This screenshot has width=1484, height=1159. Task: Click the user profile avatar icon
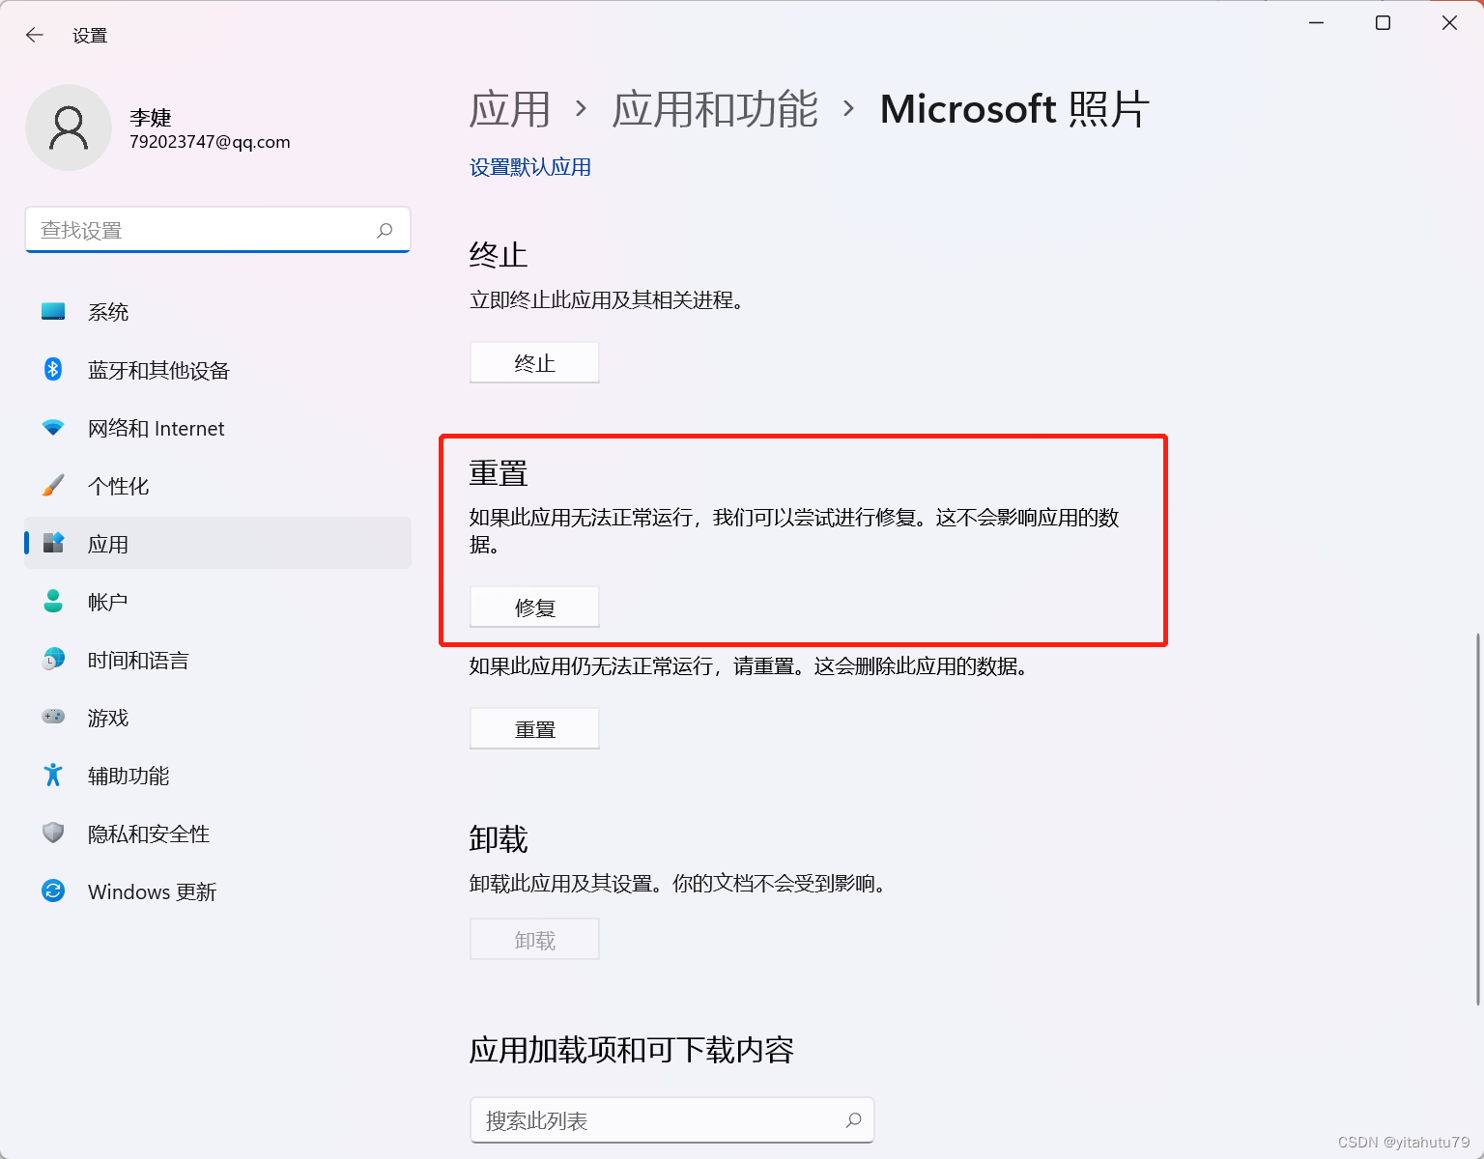69,127
